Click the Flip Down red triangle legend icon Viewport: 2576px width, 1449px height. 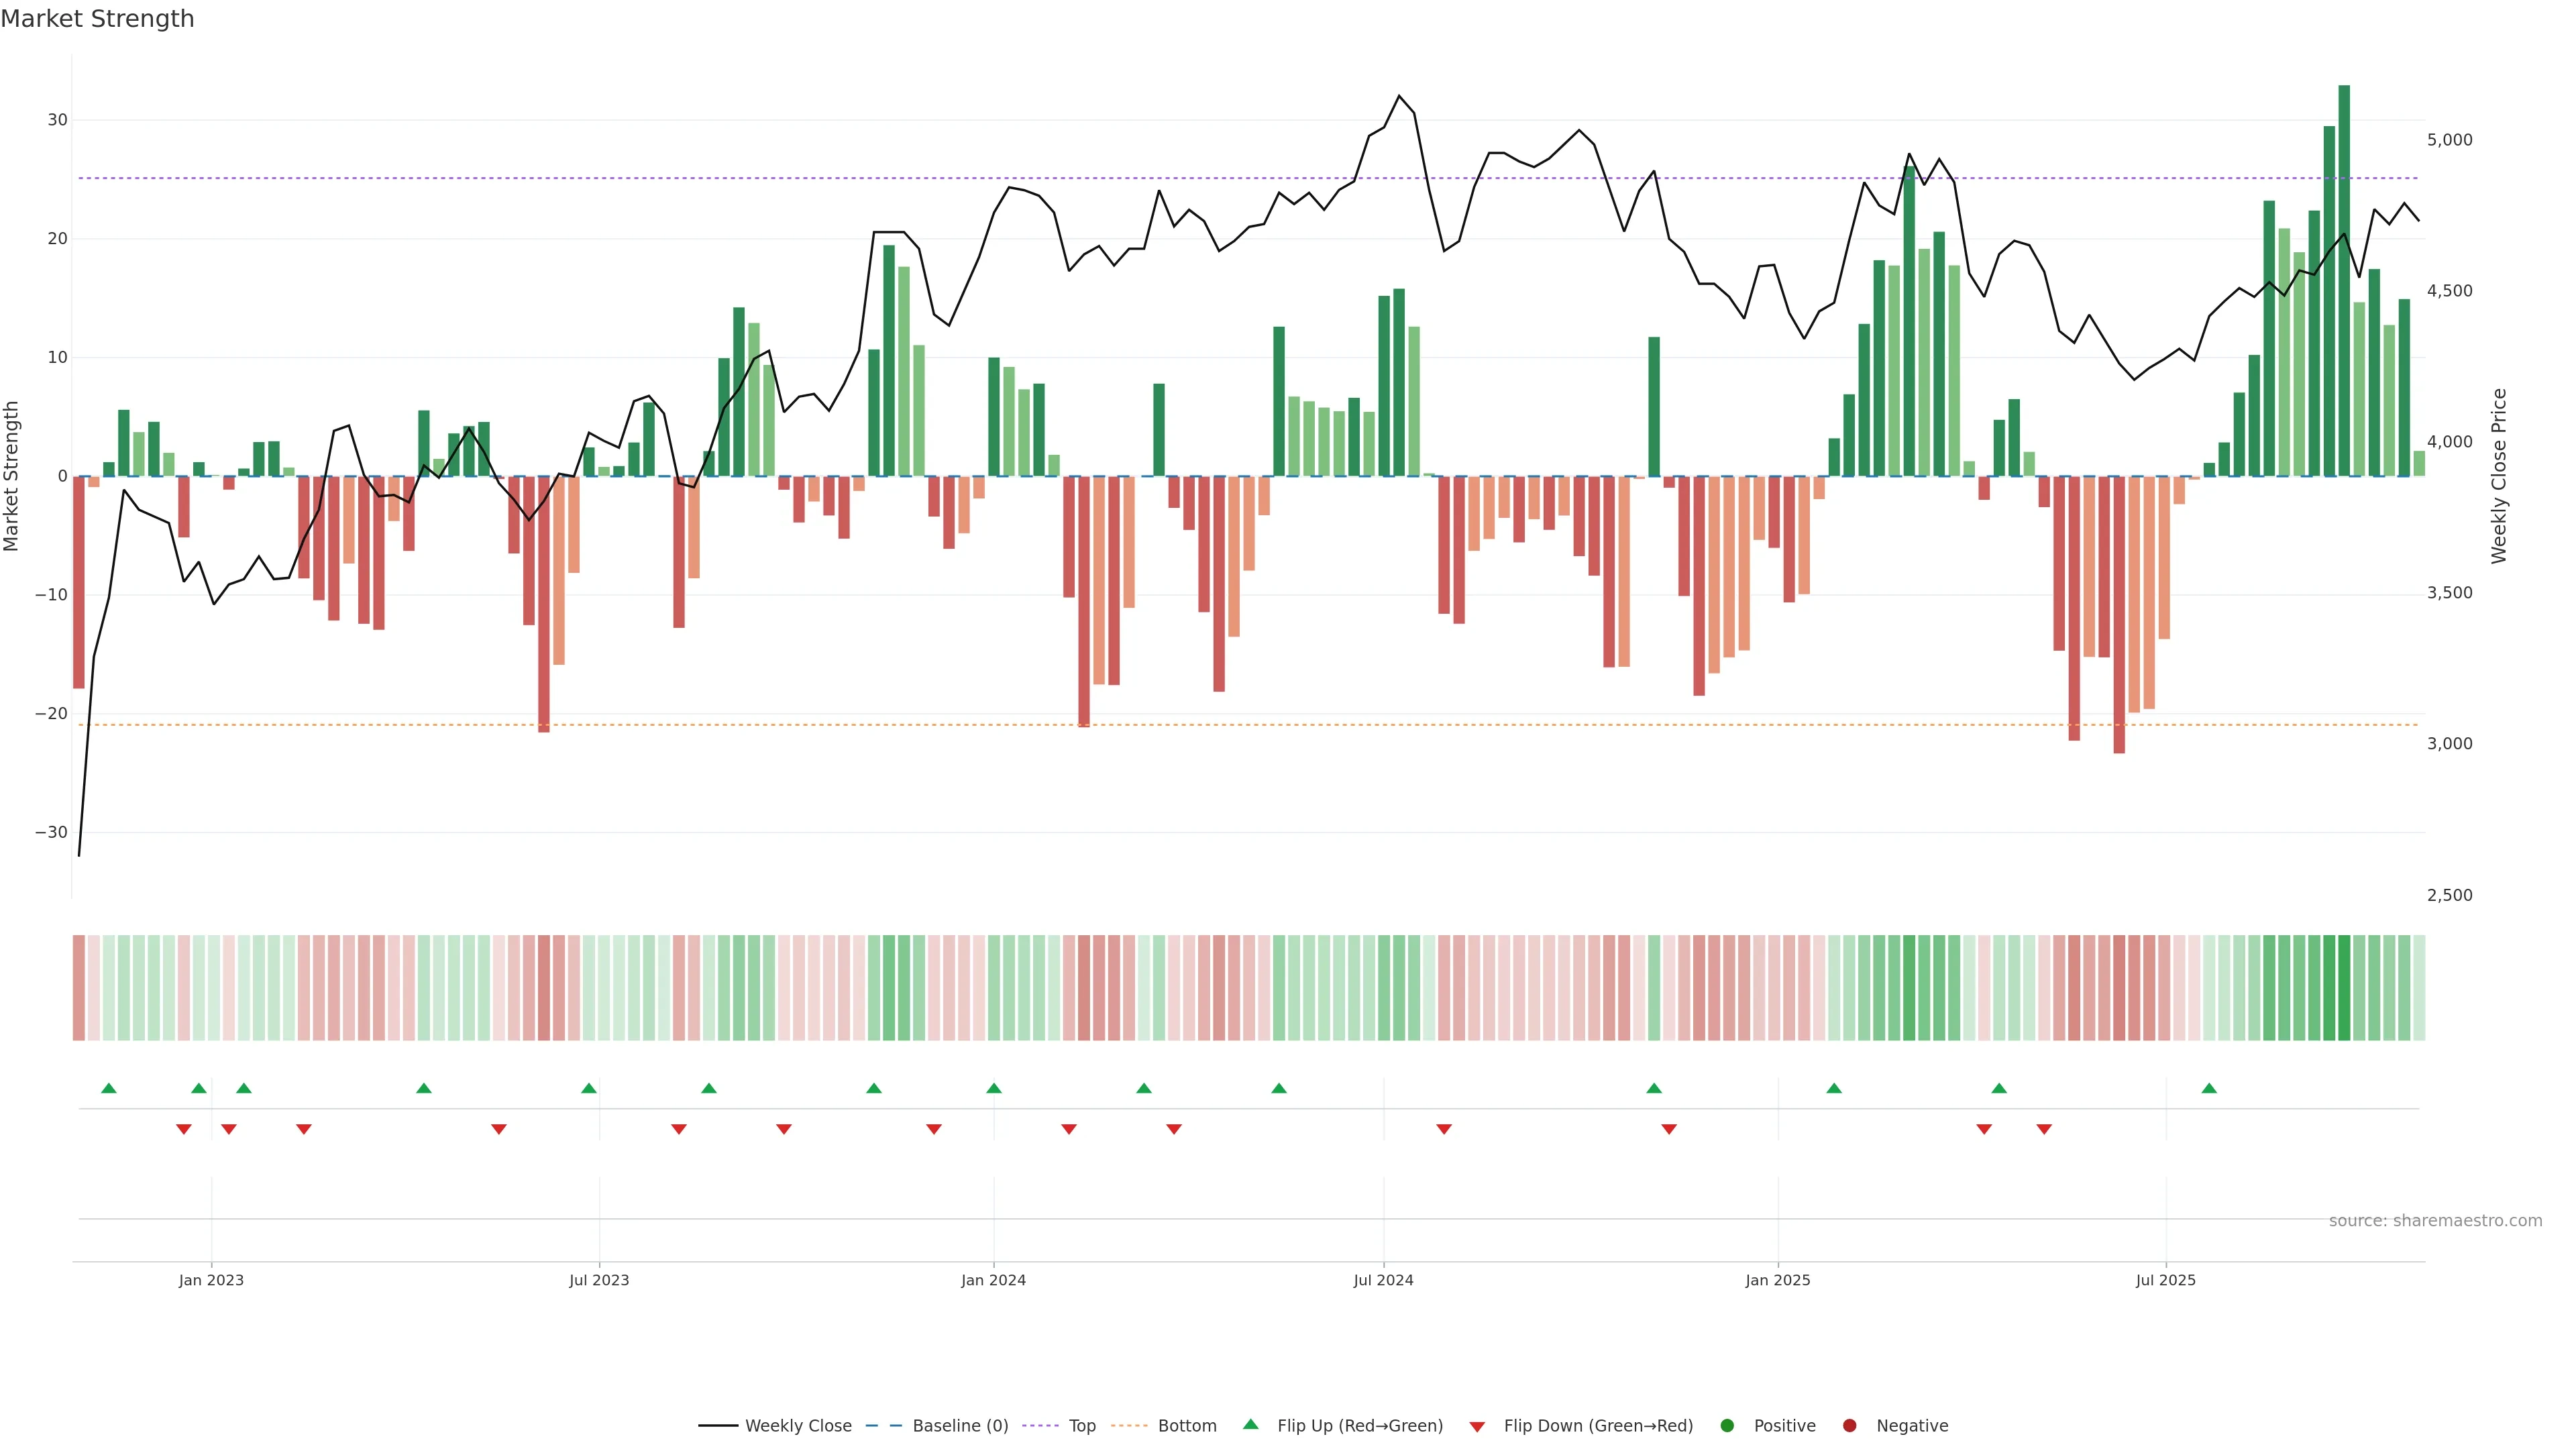coord(1477,1427)
